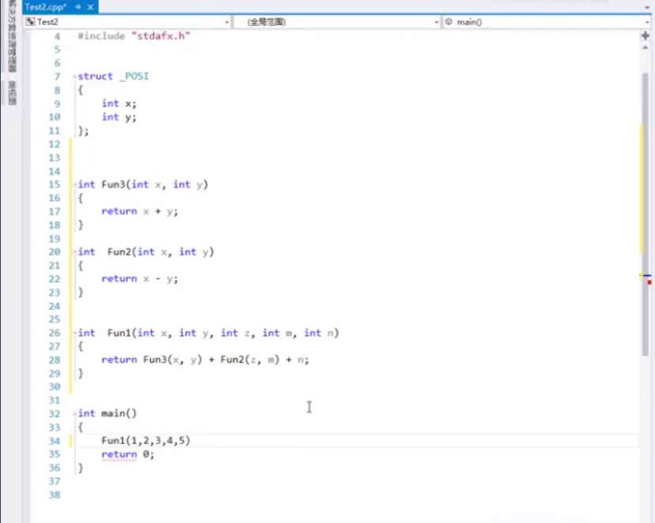Click the _POSI struct name
The image size is (655, 523).
134,77
